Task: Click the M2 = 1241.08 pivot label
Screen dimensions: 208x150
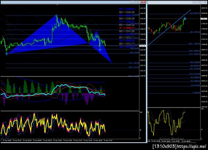Action: coord(127,31)
